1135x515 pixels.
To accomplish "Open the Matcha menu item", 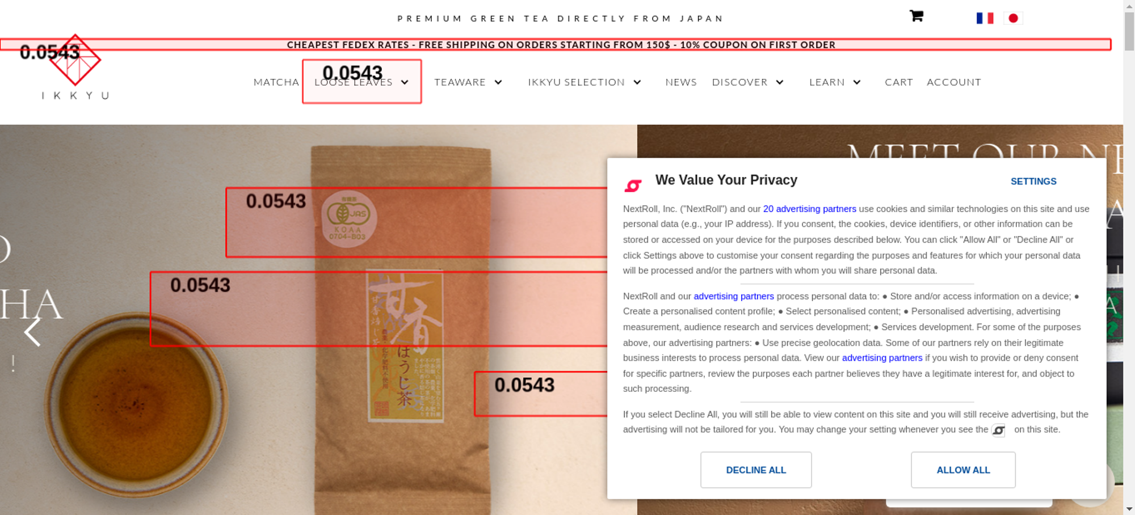I will click(x=276, y=82).
